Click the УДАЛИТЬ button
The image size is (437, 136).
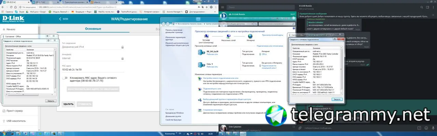(68, 104)
